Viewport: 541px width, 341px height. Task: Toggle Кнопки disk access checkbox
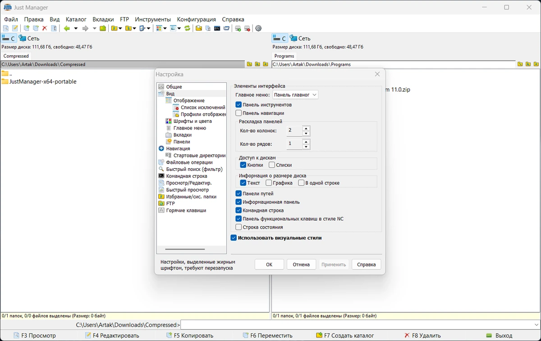pos(243,165)
